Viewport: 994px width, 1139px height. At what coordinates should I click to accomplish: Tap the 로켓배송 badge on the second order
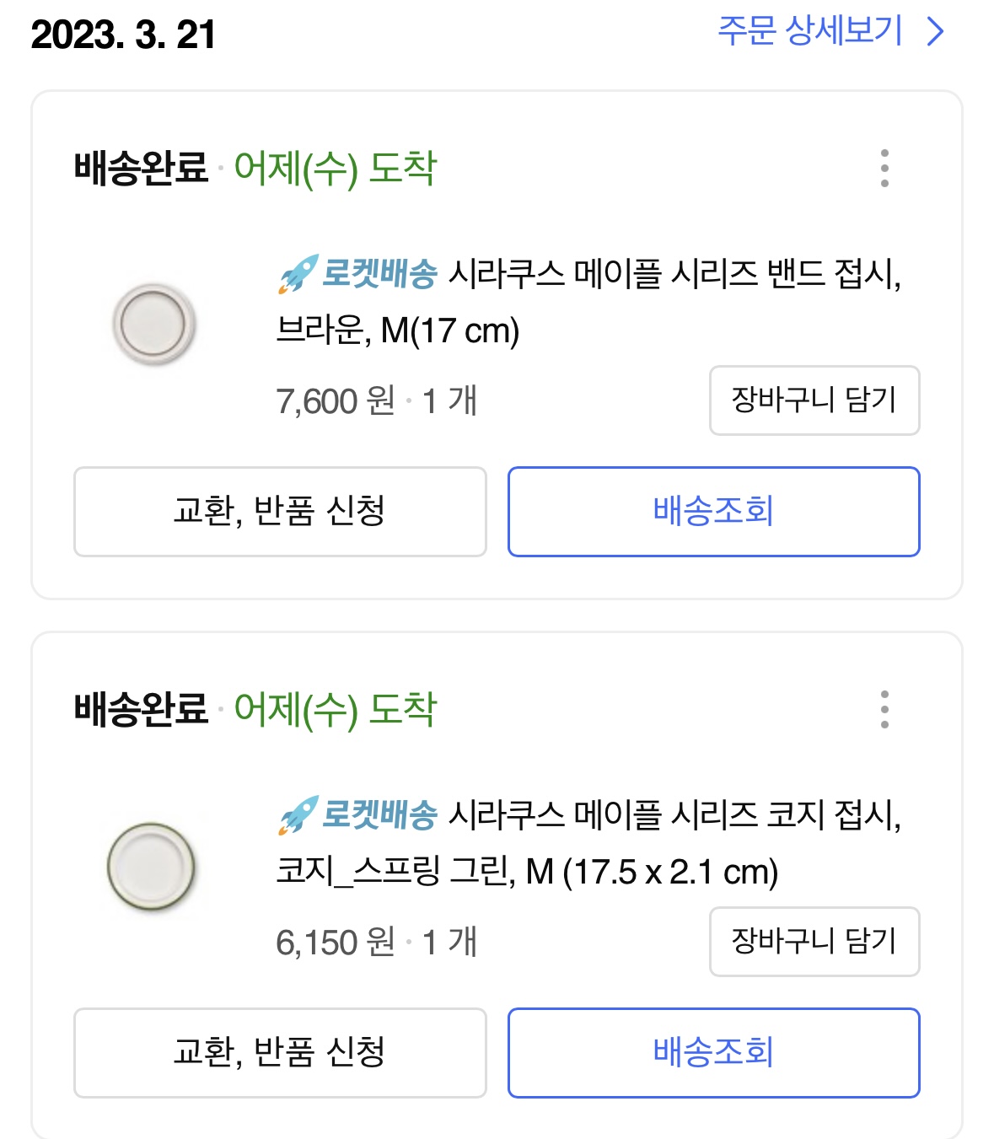click(x=358, y=815)
